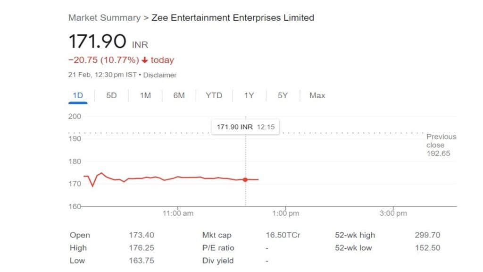Switch to the 1Y chart tab

tap(249, 95)
